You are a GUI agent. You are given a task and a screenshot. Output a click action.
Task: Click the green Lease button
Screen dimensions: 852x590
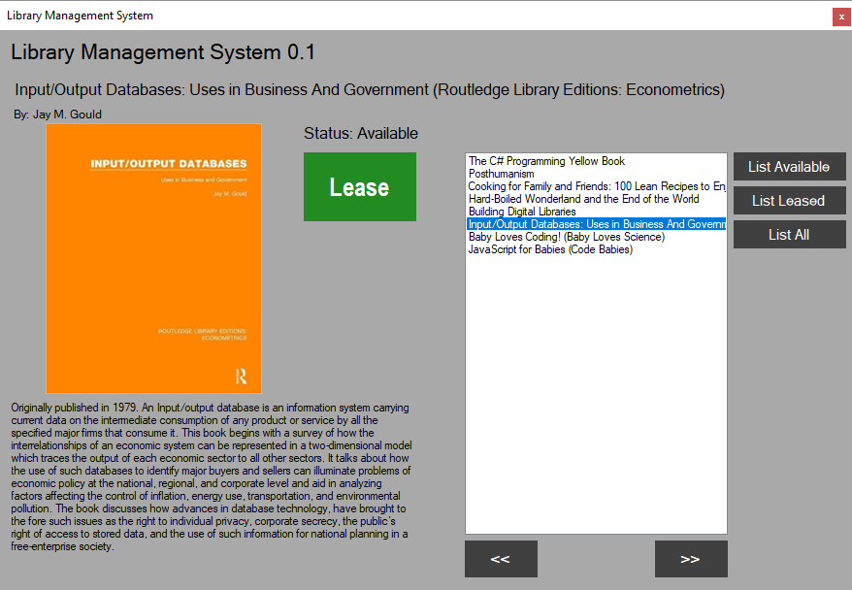(x=360, y=187)
